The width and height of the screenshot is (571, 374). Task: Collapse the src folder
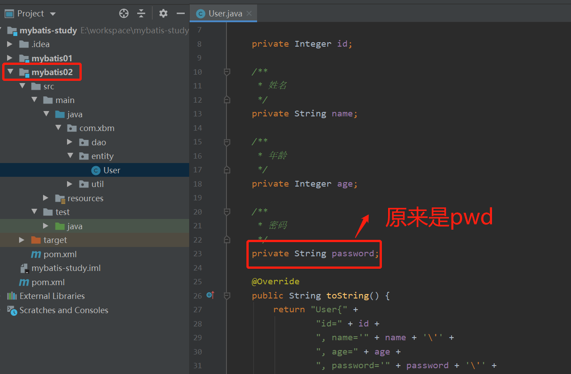tap(22, 86)
